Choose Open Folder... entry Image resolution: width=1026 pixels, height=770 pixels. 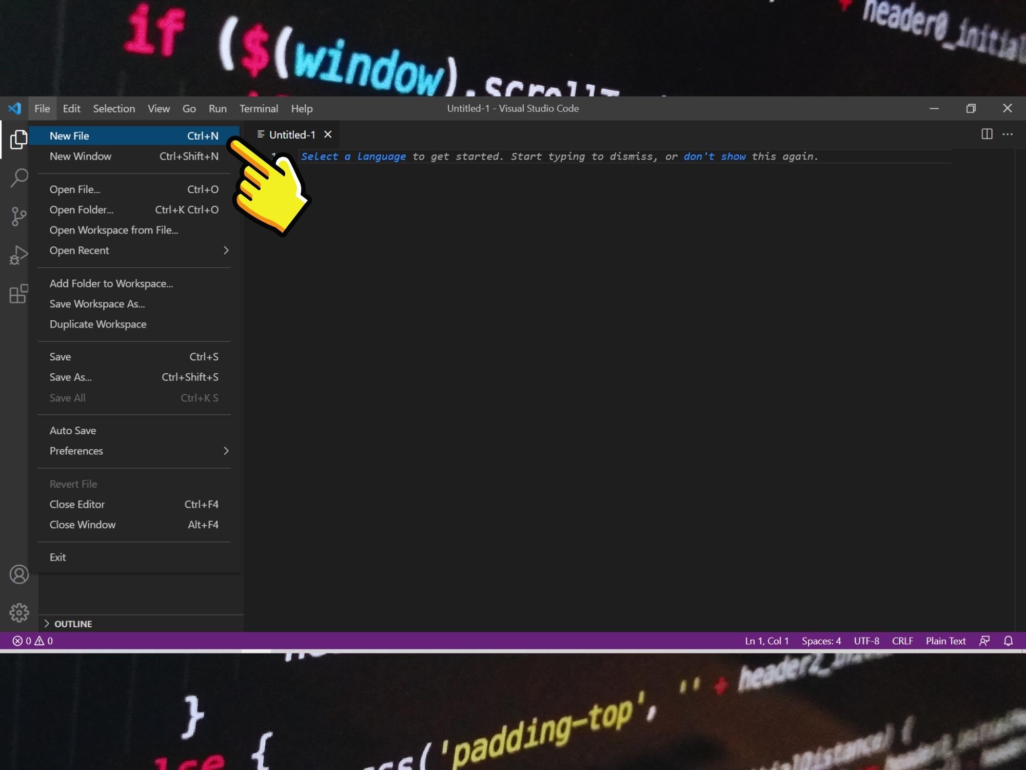pos(134,210)
